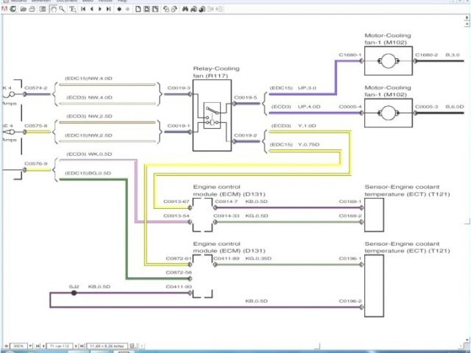This screenshot has height=353, width=471.
Task: Click previous page button in status bar
Action: click(x=44, y=346)
